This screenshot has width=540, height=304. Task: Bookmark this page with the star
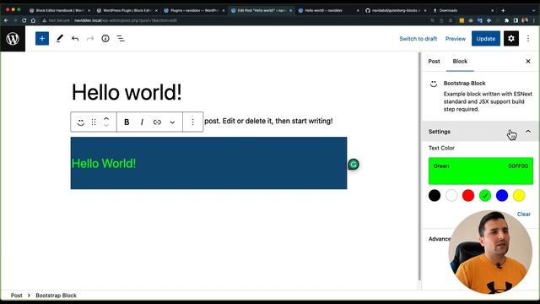point(450,20)
